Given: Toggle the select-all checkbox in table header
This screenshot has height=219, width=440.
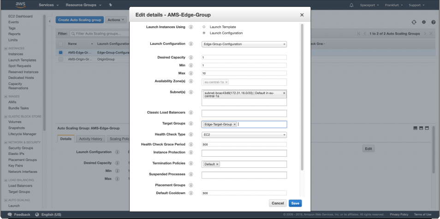Looking at the screenshot, I should point(60,44).
